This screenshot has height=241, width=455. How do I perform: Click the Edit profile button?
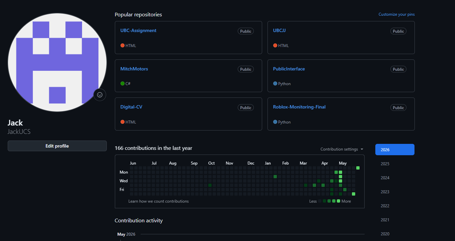pos(57,146)
